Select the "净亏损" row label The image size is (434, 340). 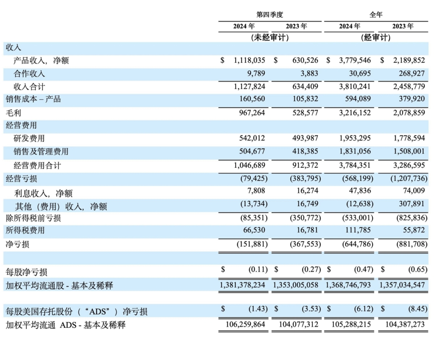click(17, 244)
